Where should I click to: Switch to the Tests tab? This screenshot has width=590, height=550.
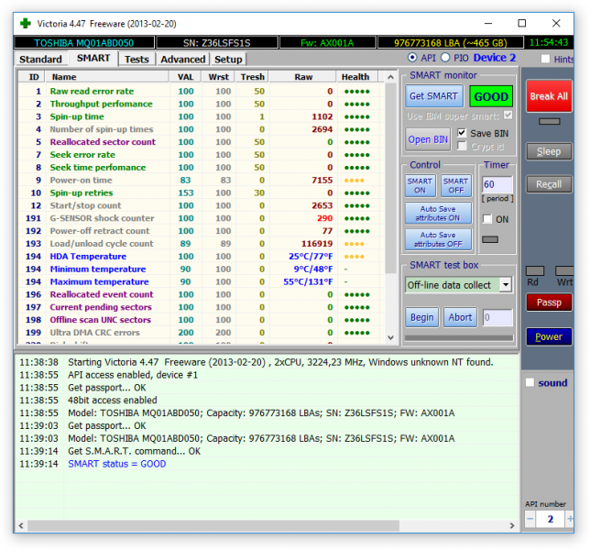click(137, 59)
